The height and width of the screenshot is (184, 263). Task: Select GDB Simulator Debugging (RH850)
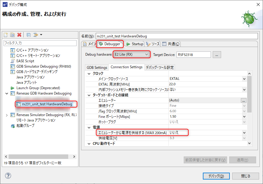click(44, 66)
